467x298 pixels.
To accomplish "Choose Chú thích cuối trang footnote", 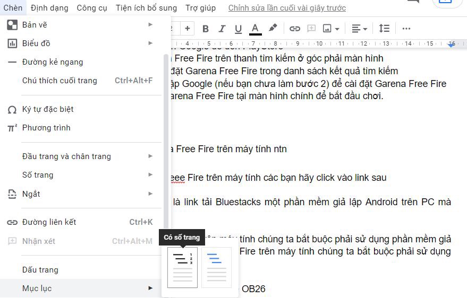I will coord(81,81).
